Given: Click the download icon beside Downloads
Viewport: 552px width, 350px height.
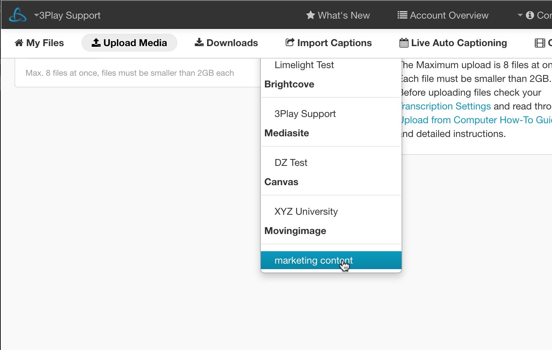Looking at the screenshot, I should (x=199, y=42).
